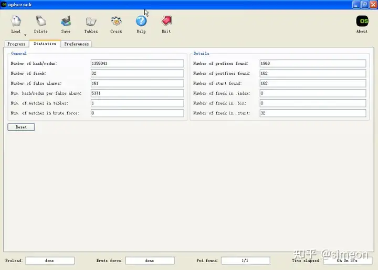Click the fseek in .start field
Image resolution: width=378 pixels, height=270 pixels.
(313, 113)
